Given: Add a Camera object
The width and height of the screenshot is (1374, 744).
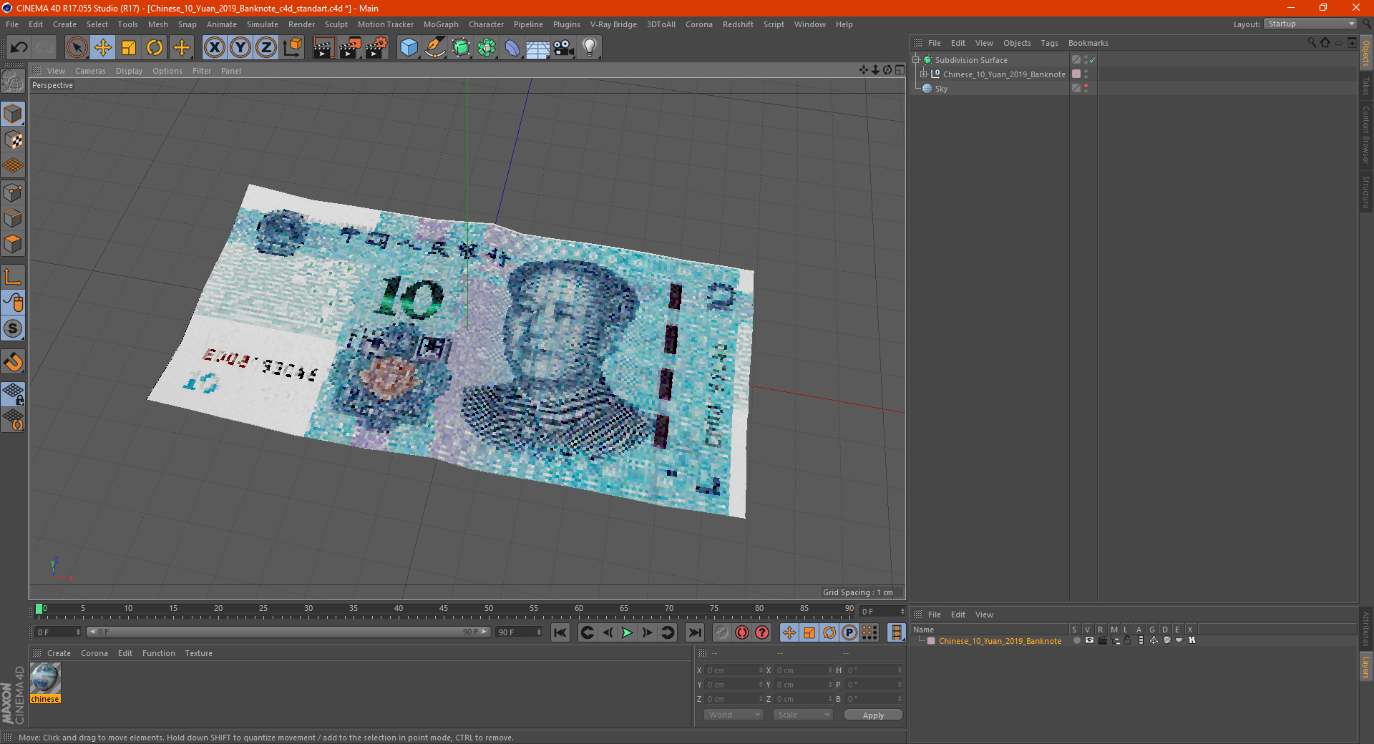Looking at the screenshot, I should [x=564, y=48].
